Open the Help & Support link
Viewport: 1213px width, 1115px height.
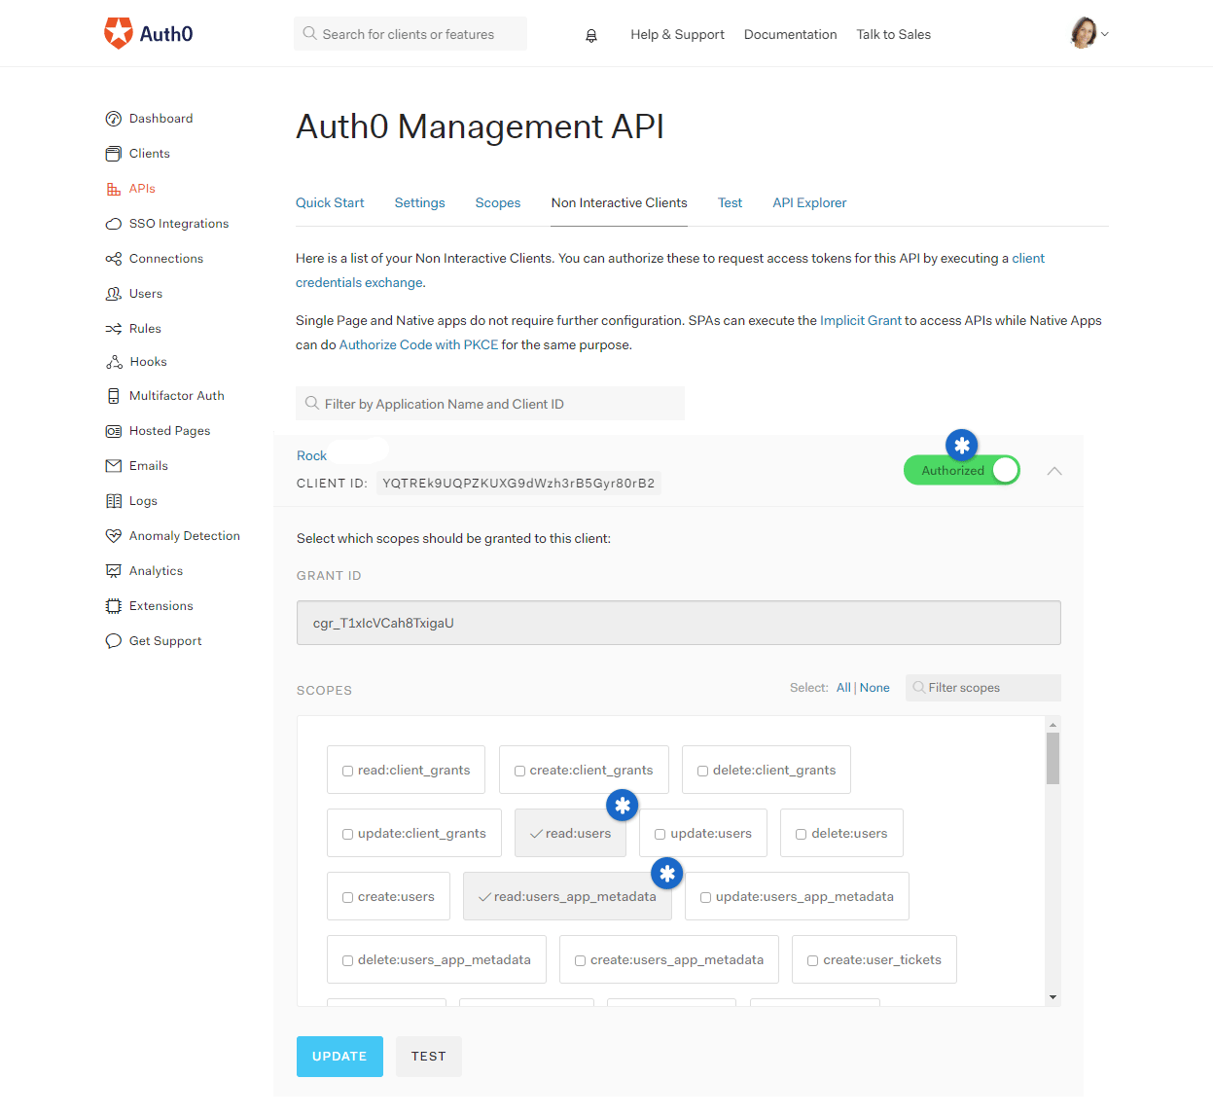coord(677,34)
